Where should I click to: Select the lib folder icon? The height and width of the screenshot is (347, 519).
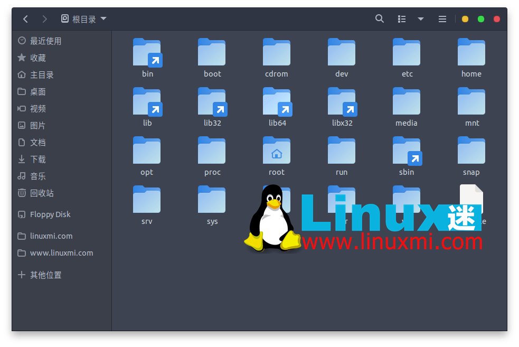pos(147,101)
